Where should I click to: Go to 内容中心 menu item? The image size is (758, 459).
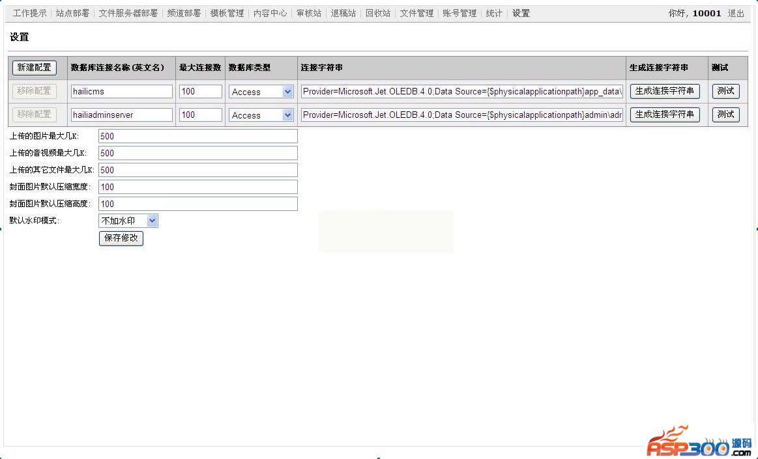point(270,14)
